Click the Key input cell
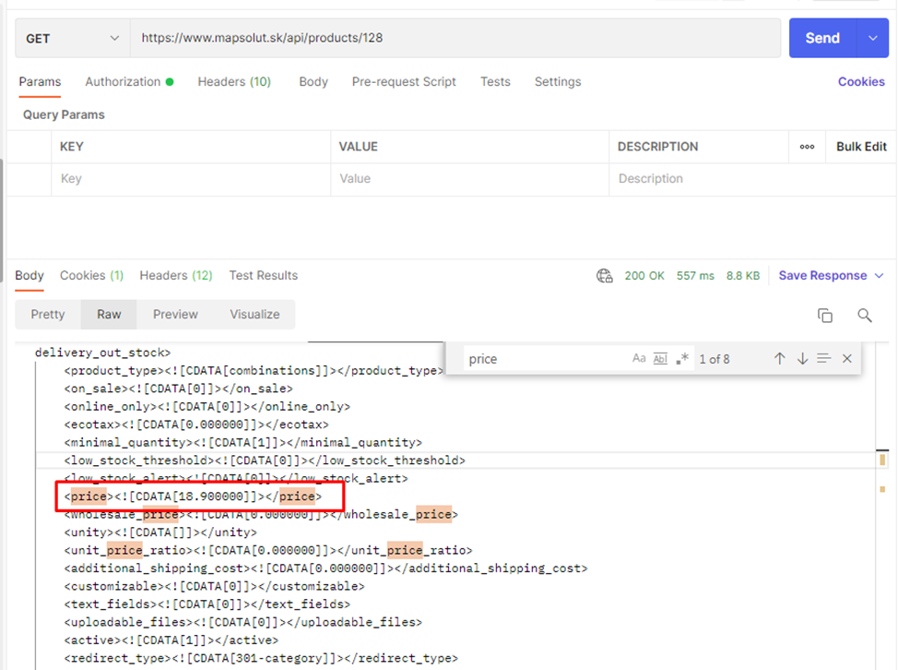898x670 pixels. tap(191, 179)
